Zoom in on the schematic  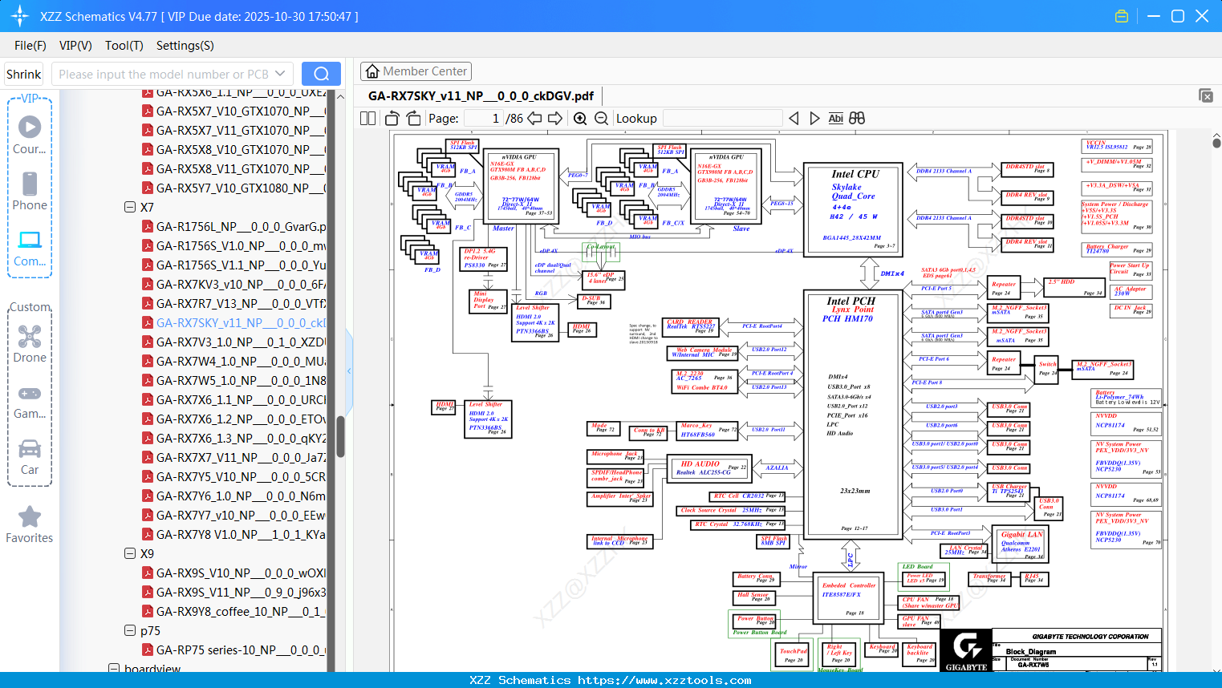[x=580, y=118]
